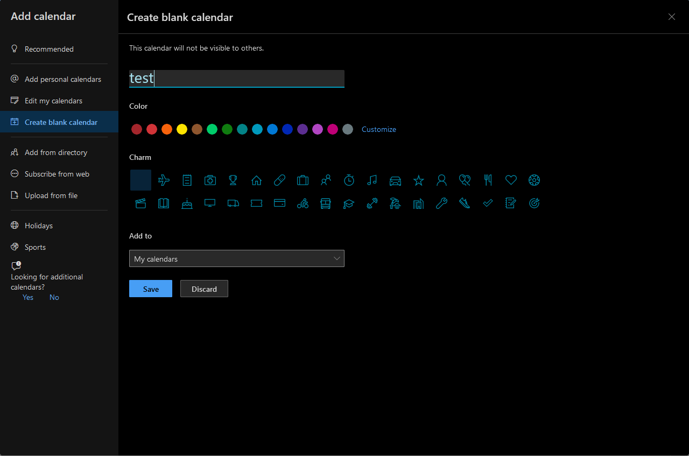Select the birthday cake charm
The height and width of the screenshot is (456, 689).
[187, 204]
